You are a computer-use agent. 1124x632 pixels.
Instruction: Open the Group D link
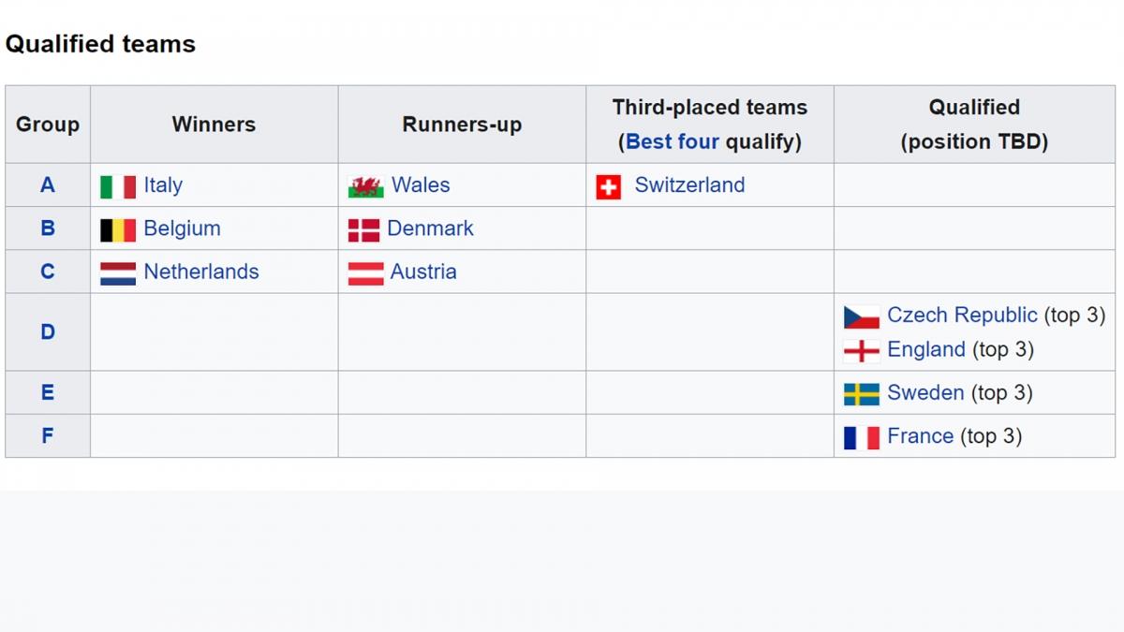click(48, 331)
